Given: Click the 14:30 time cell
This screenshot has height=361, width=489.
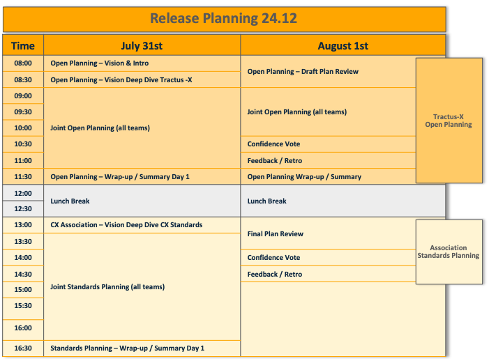Looking at the screenshot, I should tap(23, 274).
